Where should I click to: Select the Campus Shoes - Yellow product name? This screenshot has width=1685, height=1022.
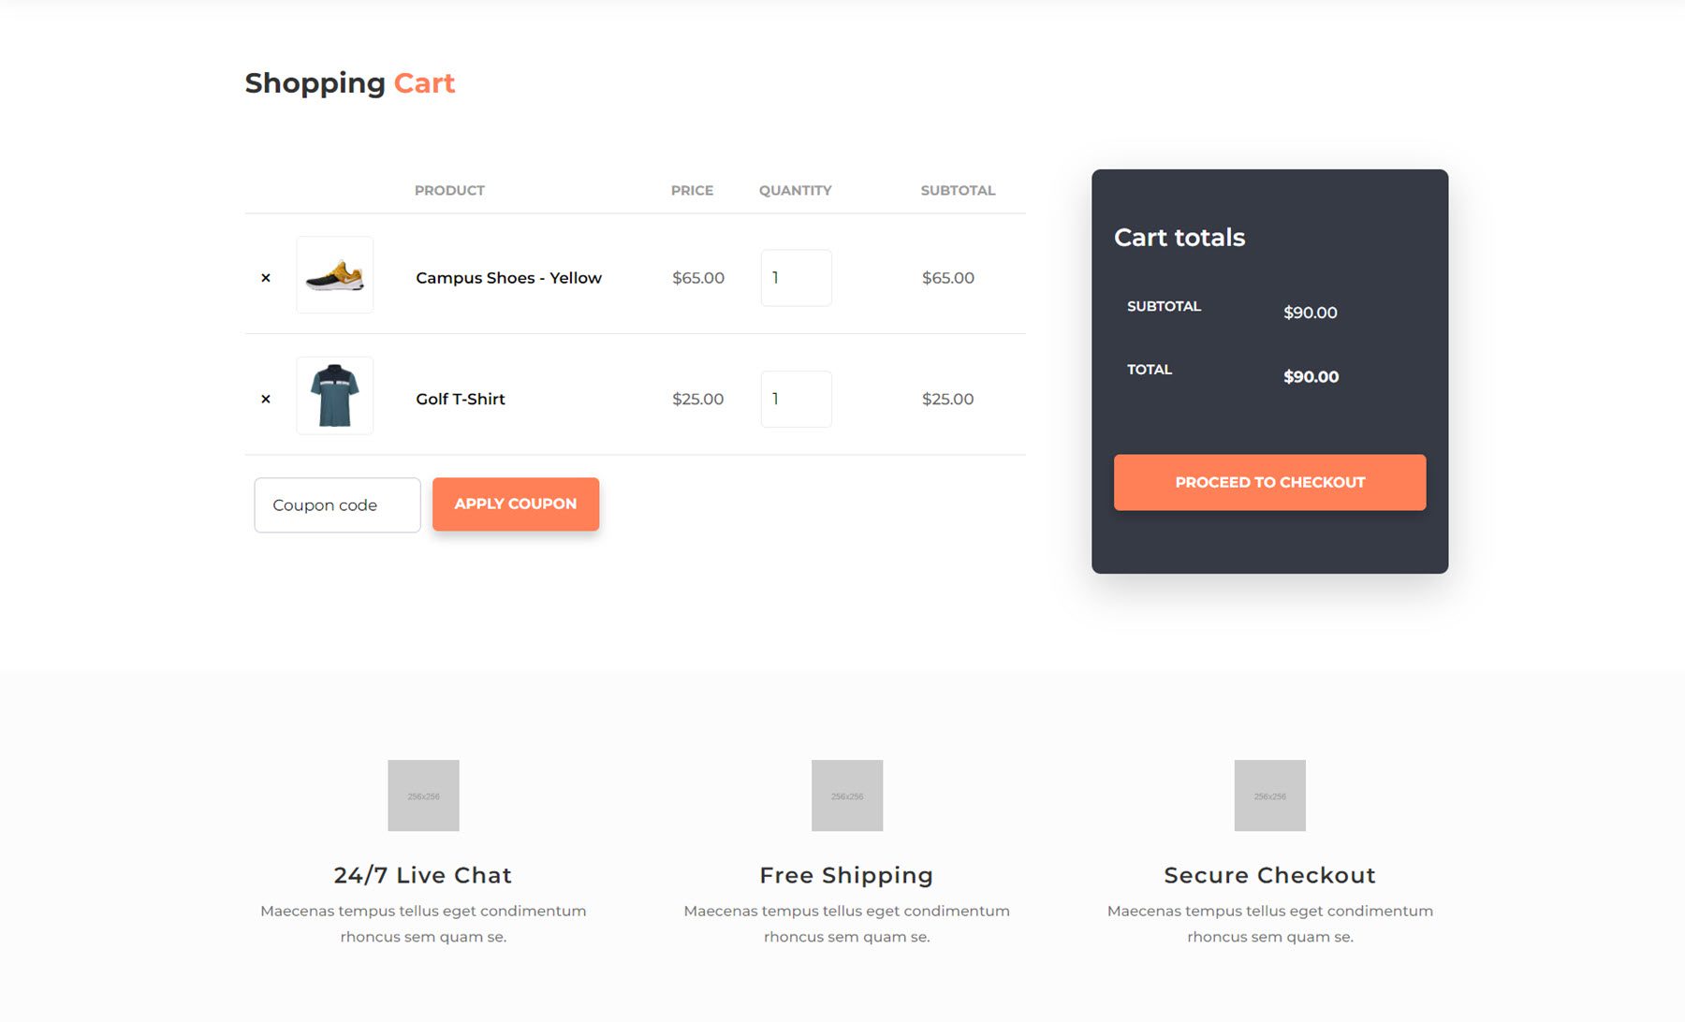pos(508,277)
